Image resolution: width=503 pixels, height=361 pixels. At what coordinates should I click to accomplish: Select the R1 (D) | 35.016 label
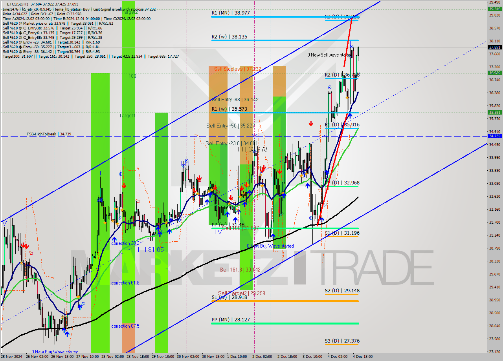(342, 125)
